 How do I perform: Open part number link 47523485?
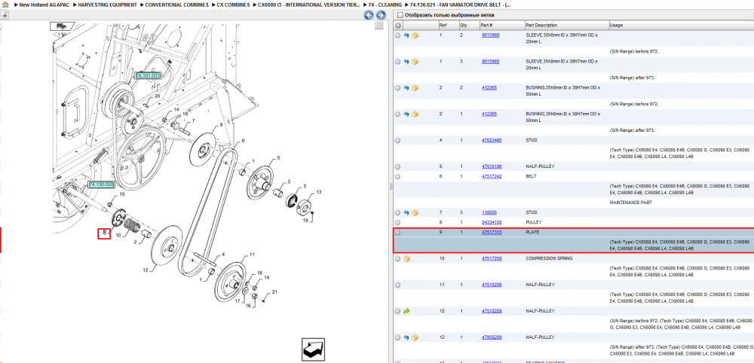pos(492,140)
